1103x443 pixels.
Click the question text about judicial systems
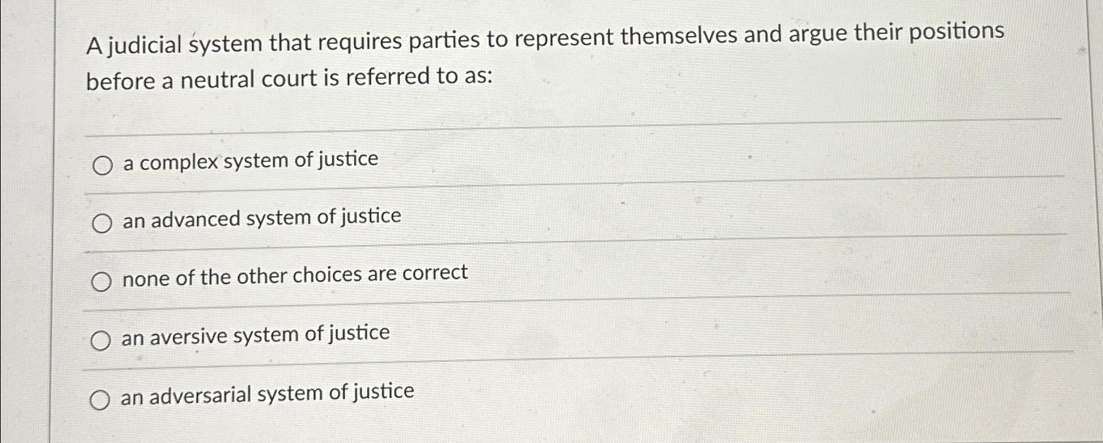click(458, 59)
